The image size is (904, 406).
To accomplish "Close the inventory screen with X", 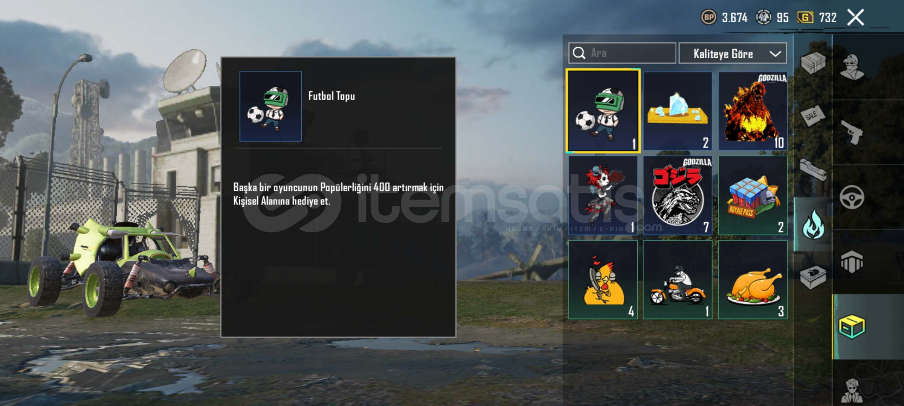I will click(855, 17).
